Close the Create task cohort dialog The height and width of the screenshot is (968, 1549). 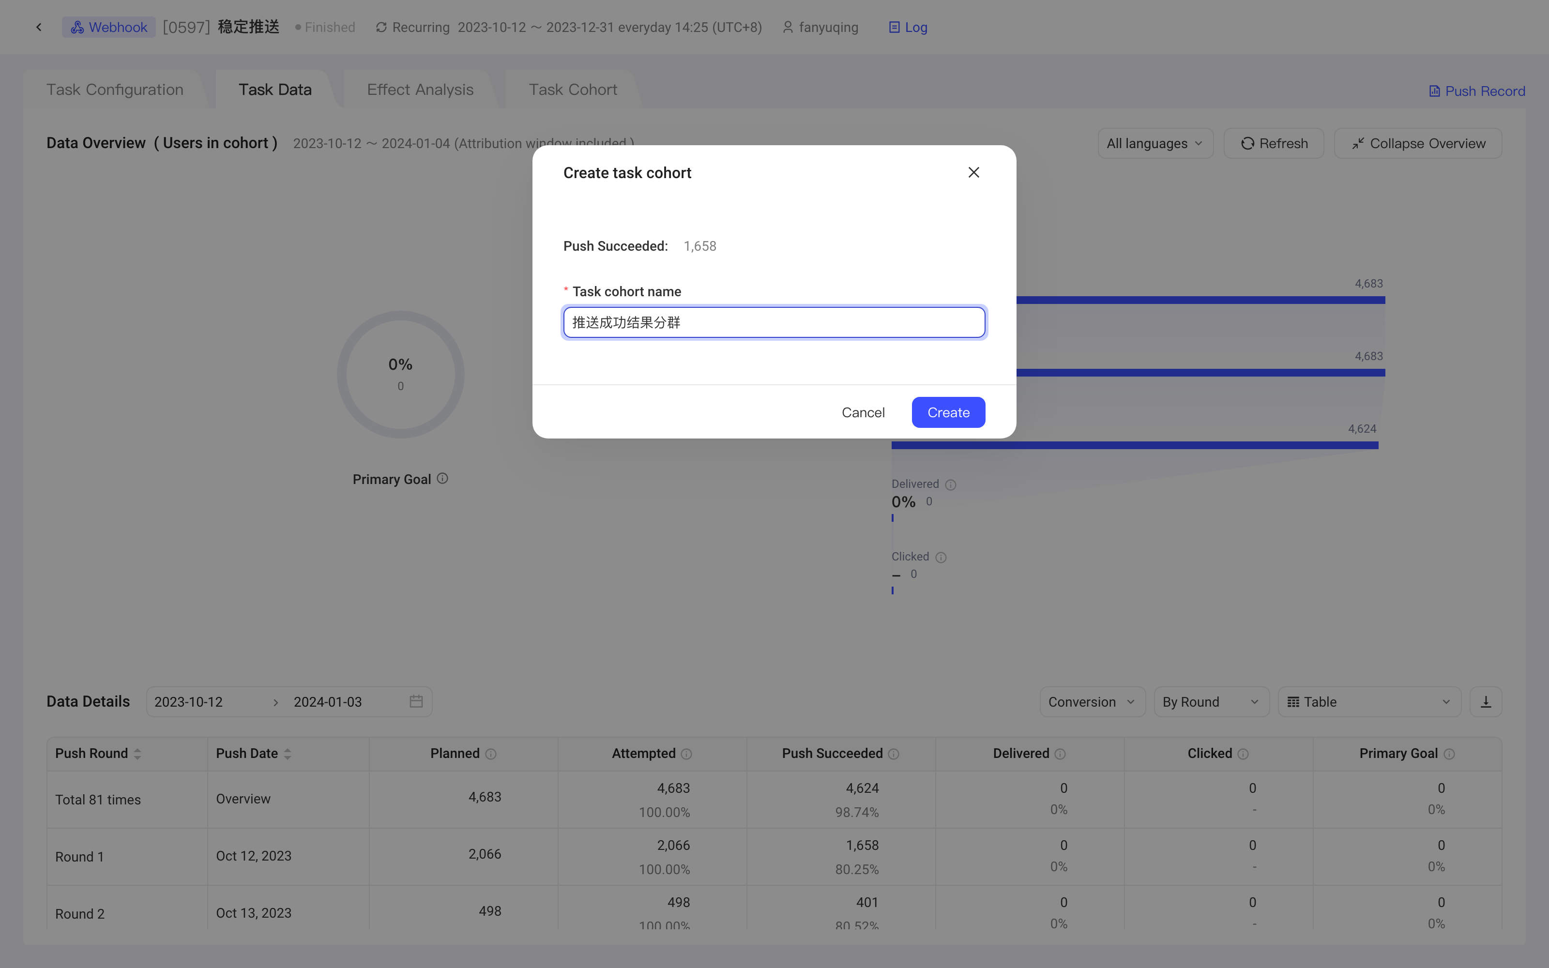tap(973, 172)
